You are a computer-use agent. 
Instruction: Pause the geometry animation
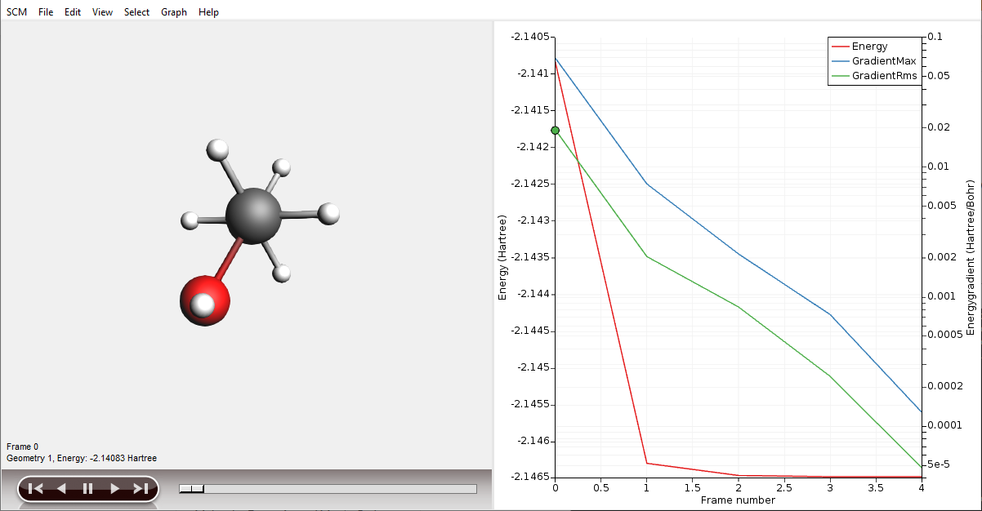(87, 487)
